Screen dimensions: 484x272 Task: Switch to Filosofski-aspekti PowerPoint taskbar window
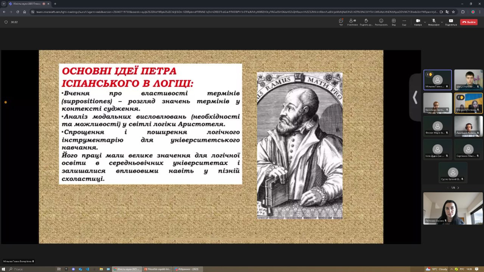click(158, 269)
